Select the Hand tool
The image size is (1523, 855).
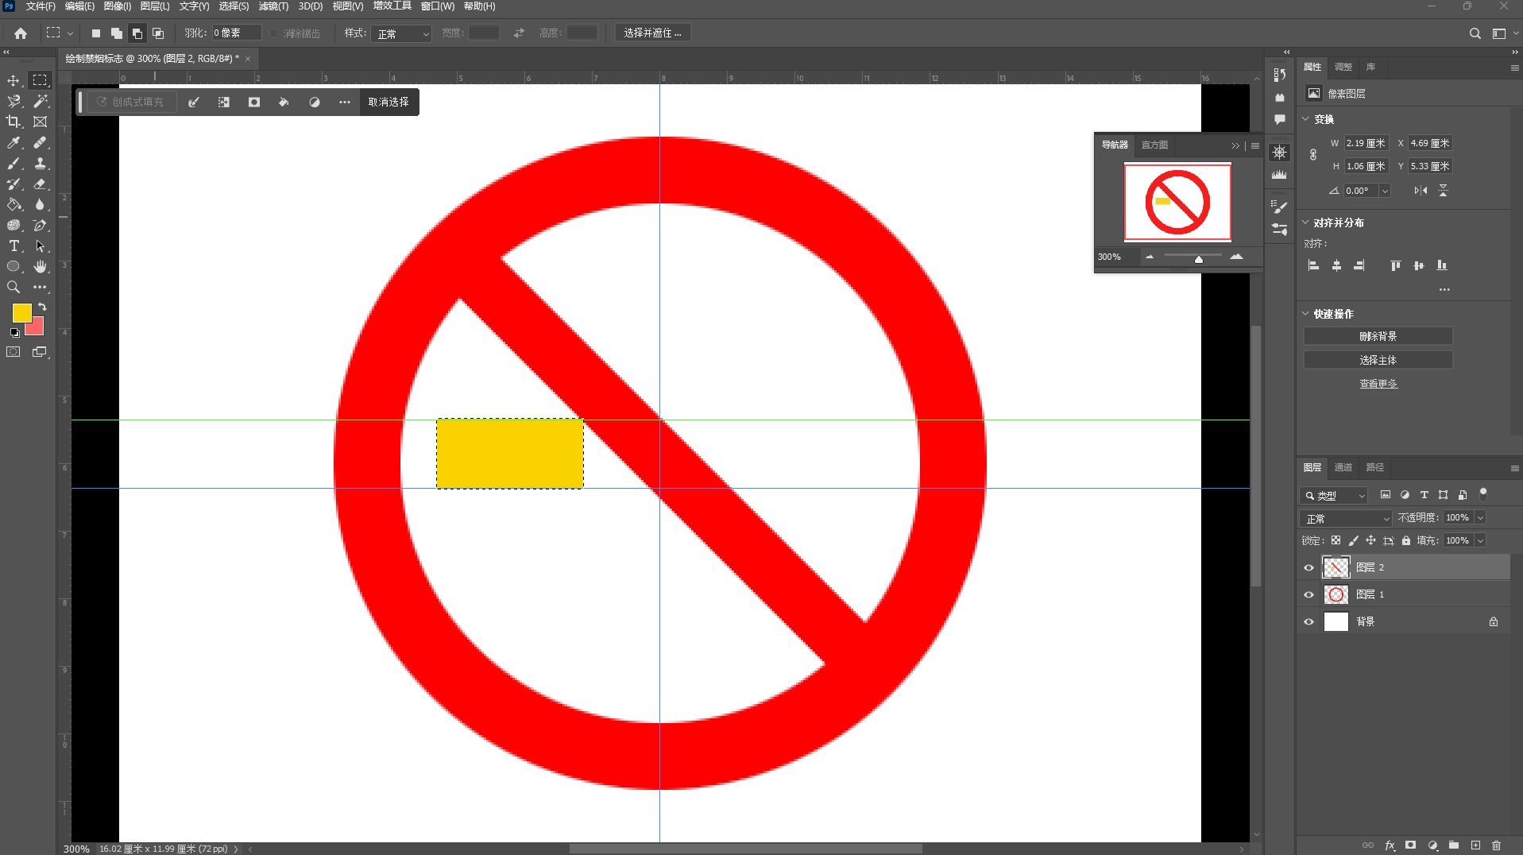[40, 266]
